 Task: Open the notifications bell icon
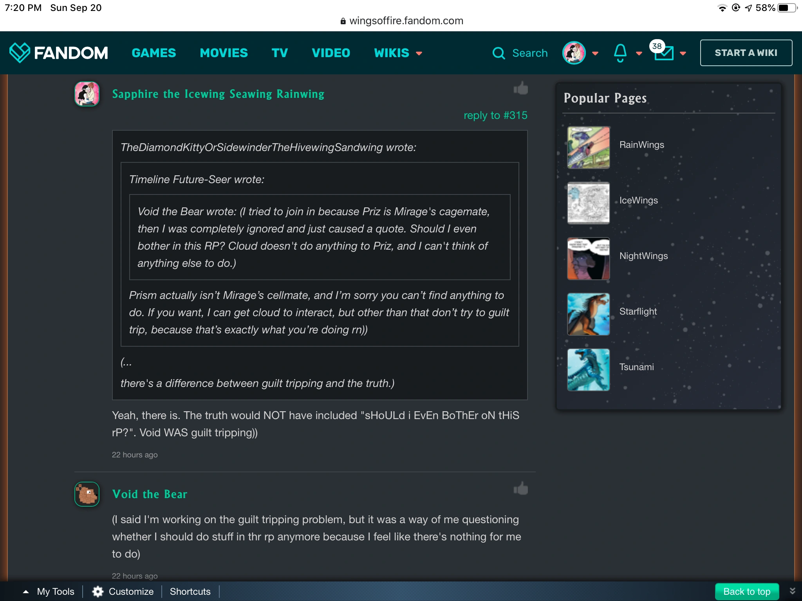(x=620, y=53)
